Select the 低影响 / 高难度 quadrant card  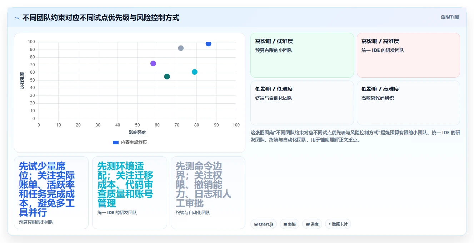coord(408,103)
